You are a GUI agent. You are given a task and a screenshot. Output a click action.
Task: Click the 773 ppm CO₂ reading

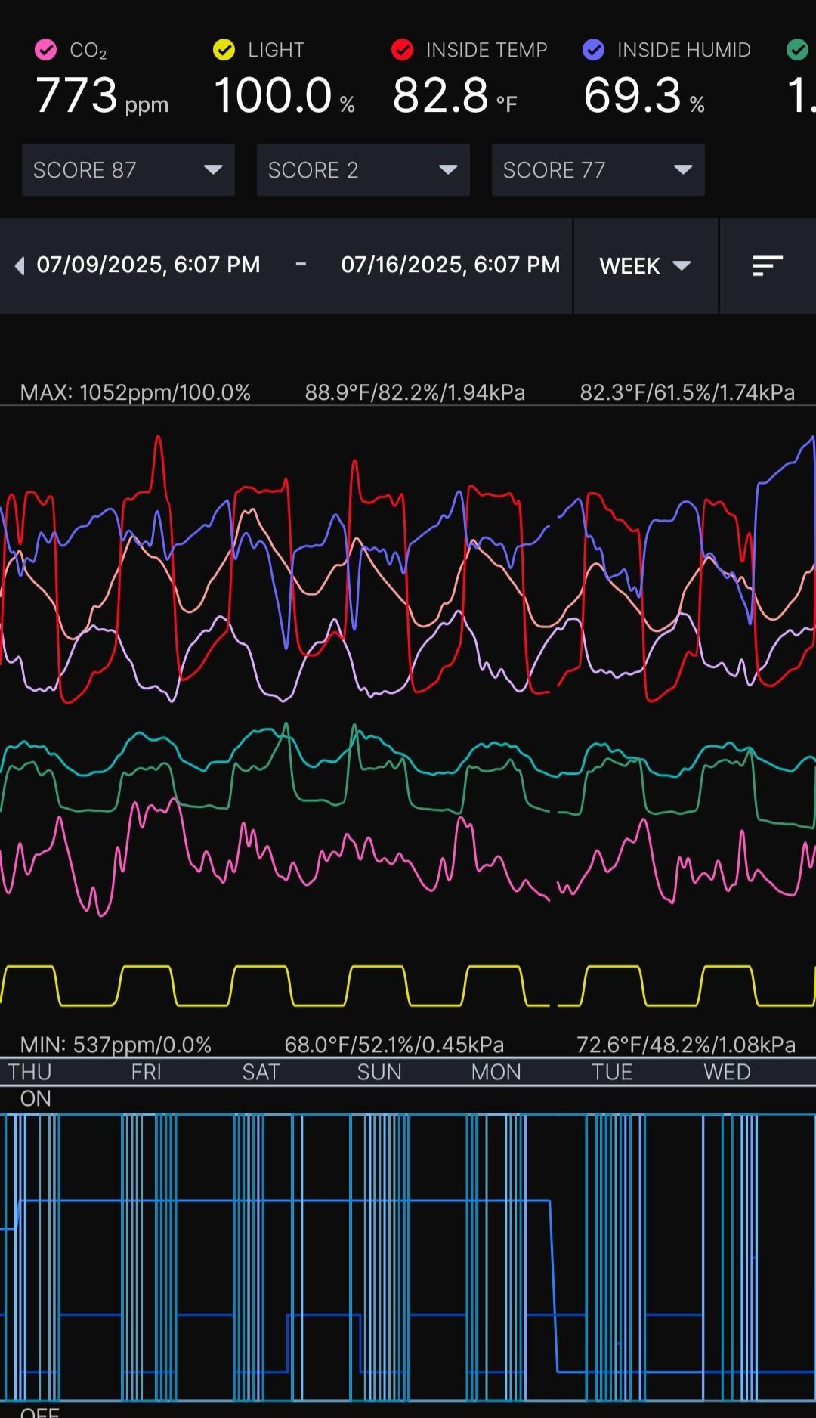point(102,96)
